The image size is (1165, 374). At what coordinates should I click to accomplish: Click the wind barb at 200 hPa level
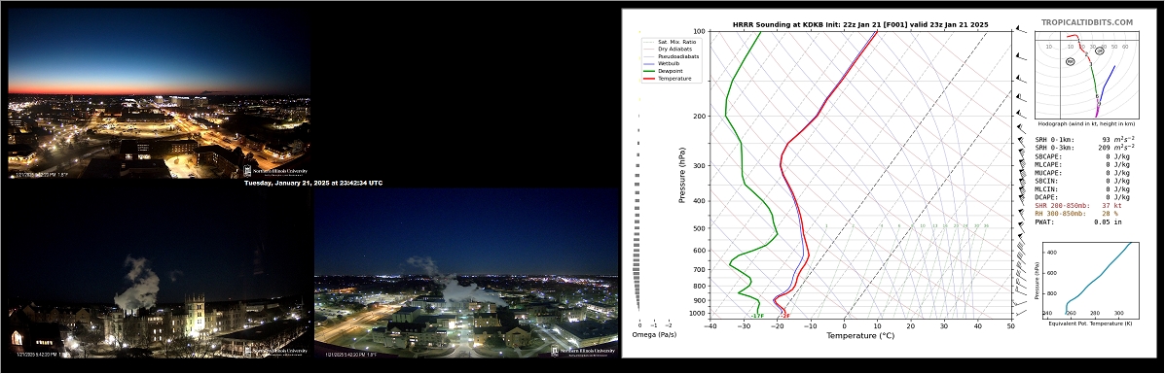coord(1022,114)
